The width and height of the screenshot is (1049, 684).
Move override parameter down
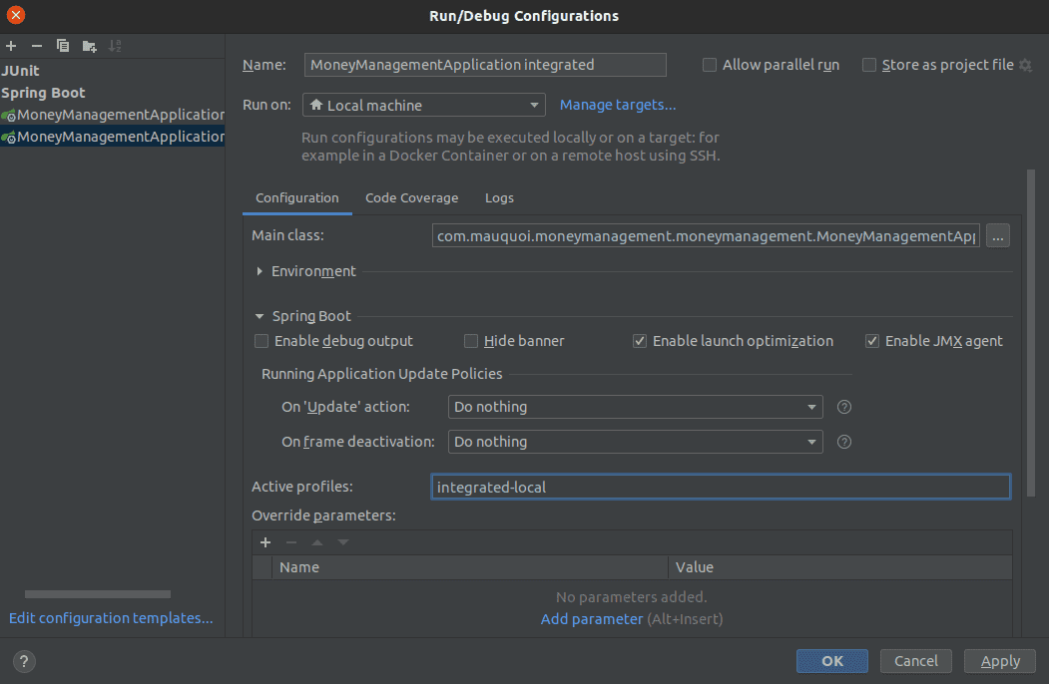coord(343,542)
